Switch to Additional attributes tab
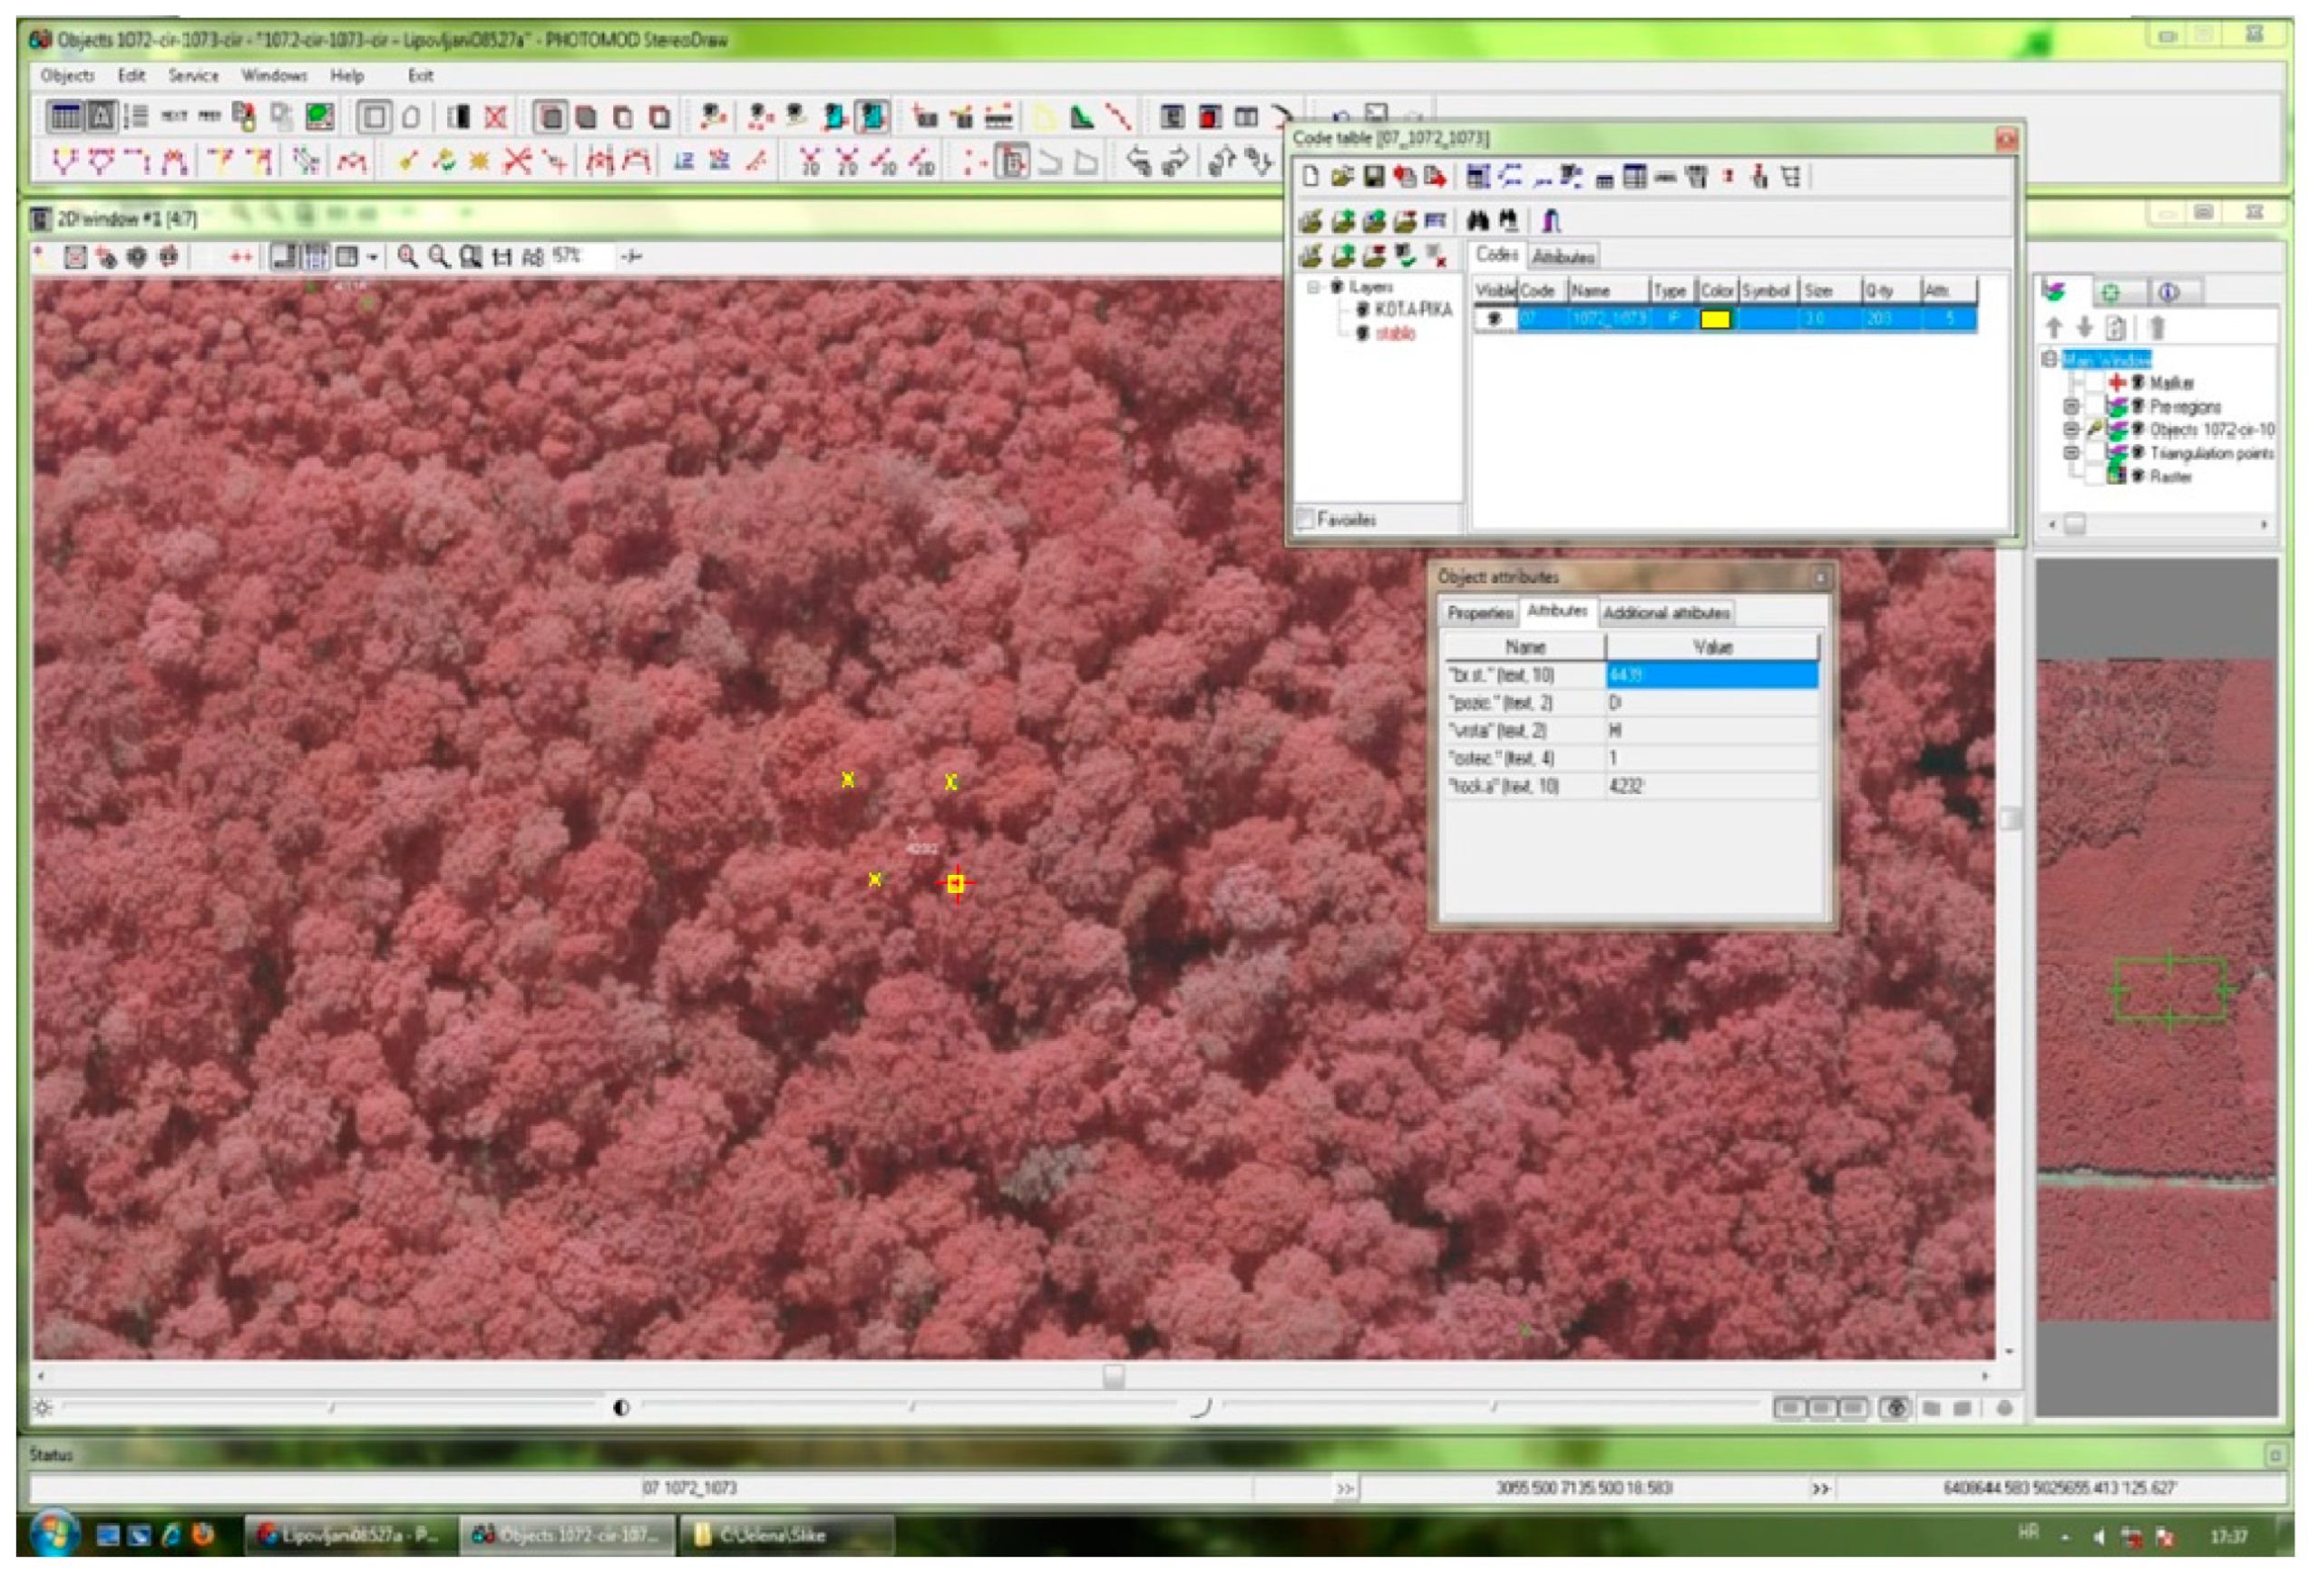The image size is (2309, 1574). point(1666,613)
